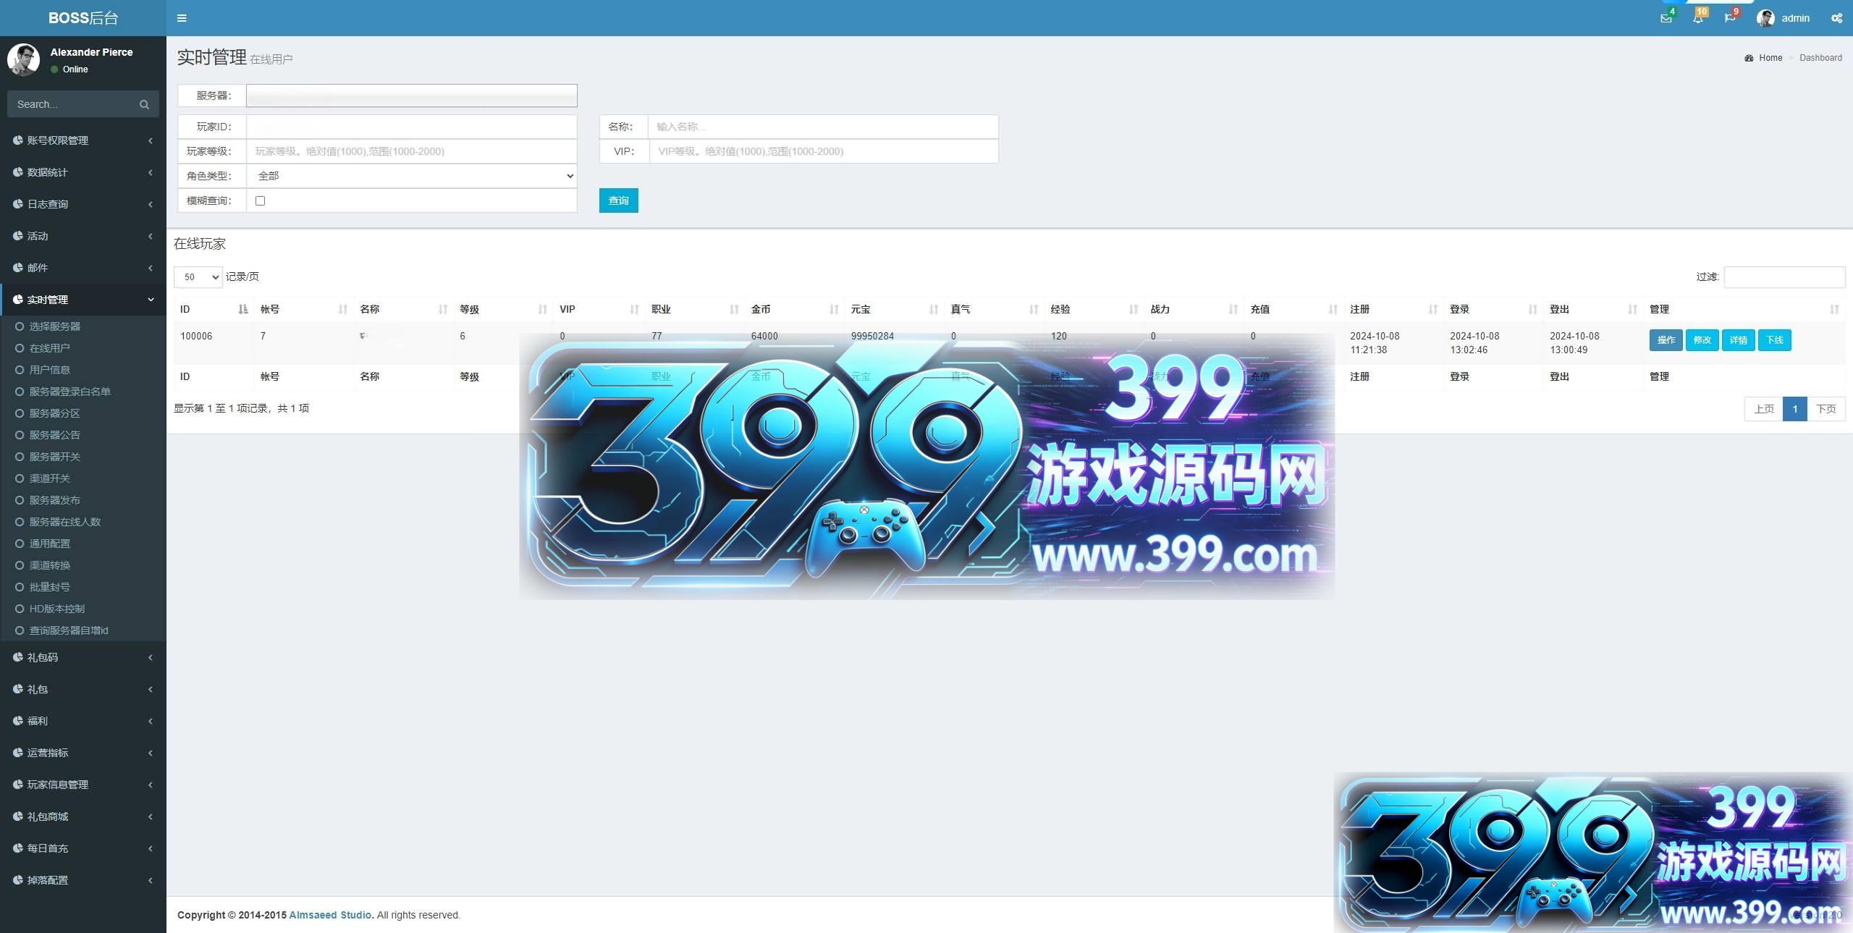Click the Home dashboard icon in breadcrumb

click(1749, 58)
